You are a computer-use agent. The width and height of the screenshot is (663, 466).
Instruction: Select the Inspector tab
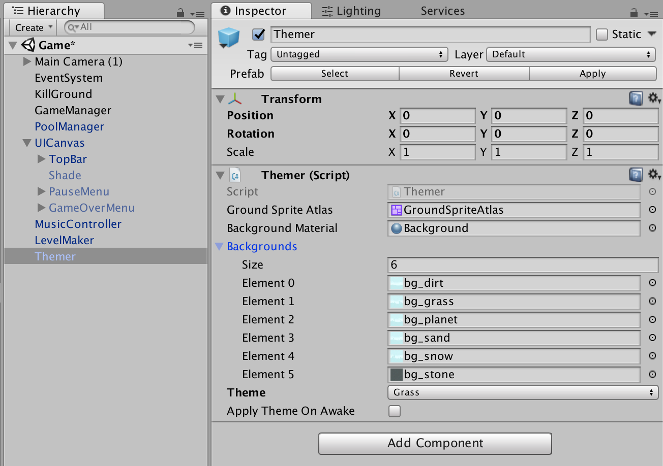(261, 11)
